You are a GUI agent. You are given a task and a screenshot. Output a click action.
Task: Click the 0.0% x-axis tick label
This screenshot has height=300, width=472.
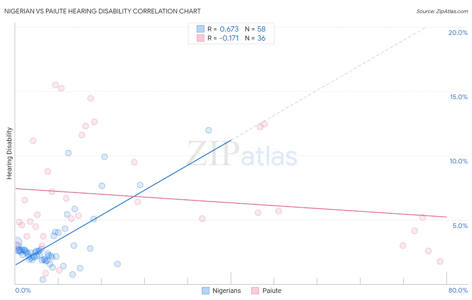(x=23, y=290)
